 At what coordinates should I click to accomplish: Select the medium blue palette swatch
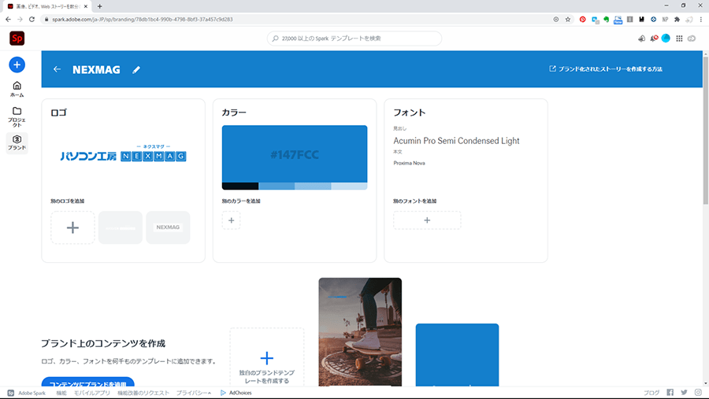(277, 187)
